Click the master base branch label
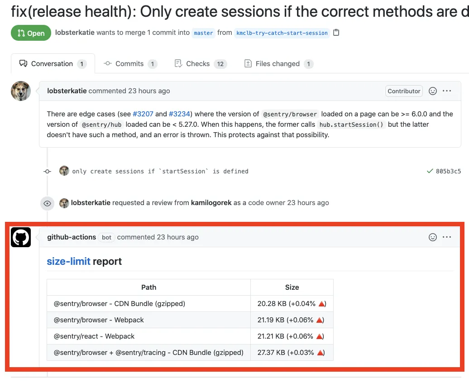 coord(203,33)
